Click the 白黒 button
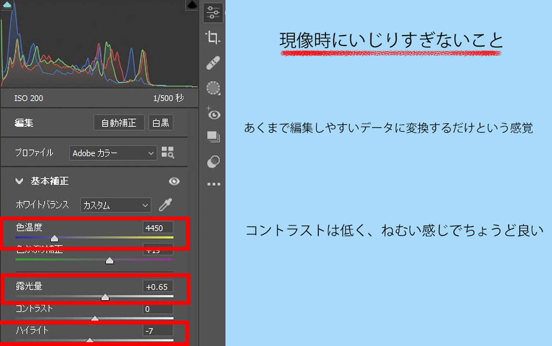 pyautogui.click(x=161, y=123)
